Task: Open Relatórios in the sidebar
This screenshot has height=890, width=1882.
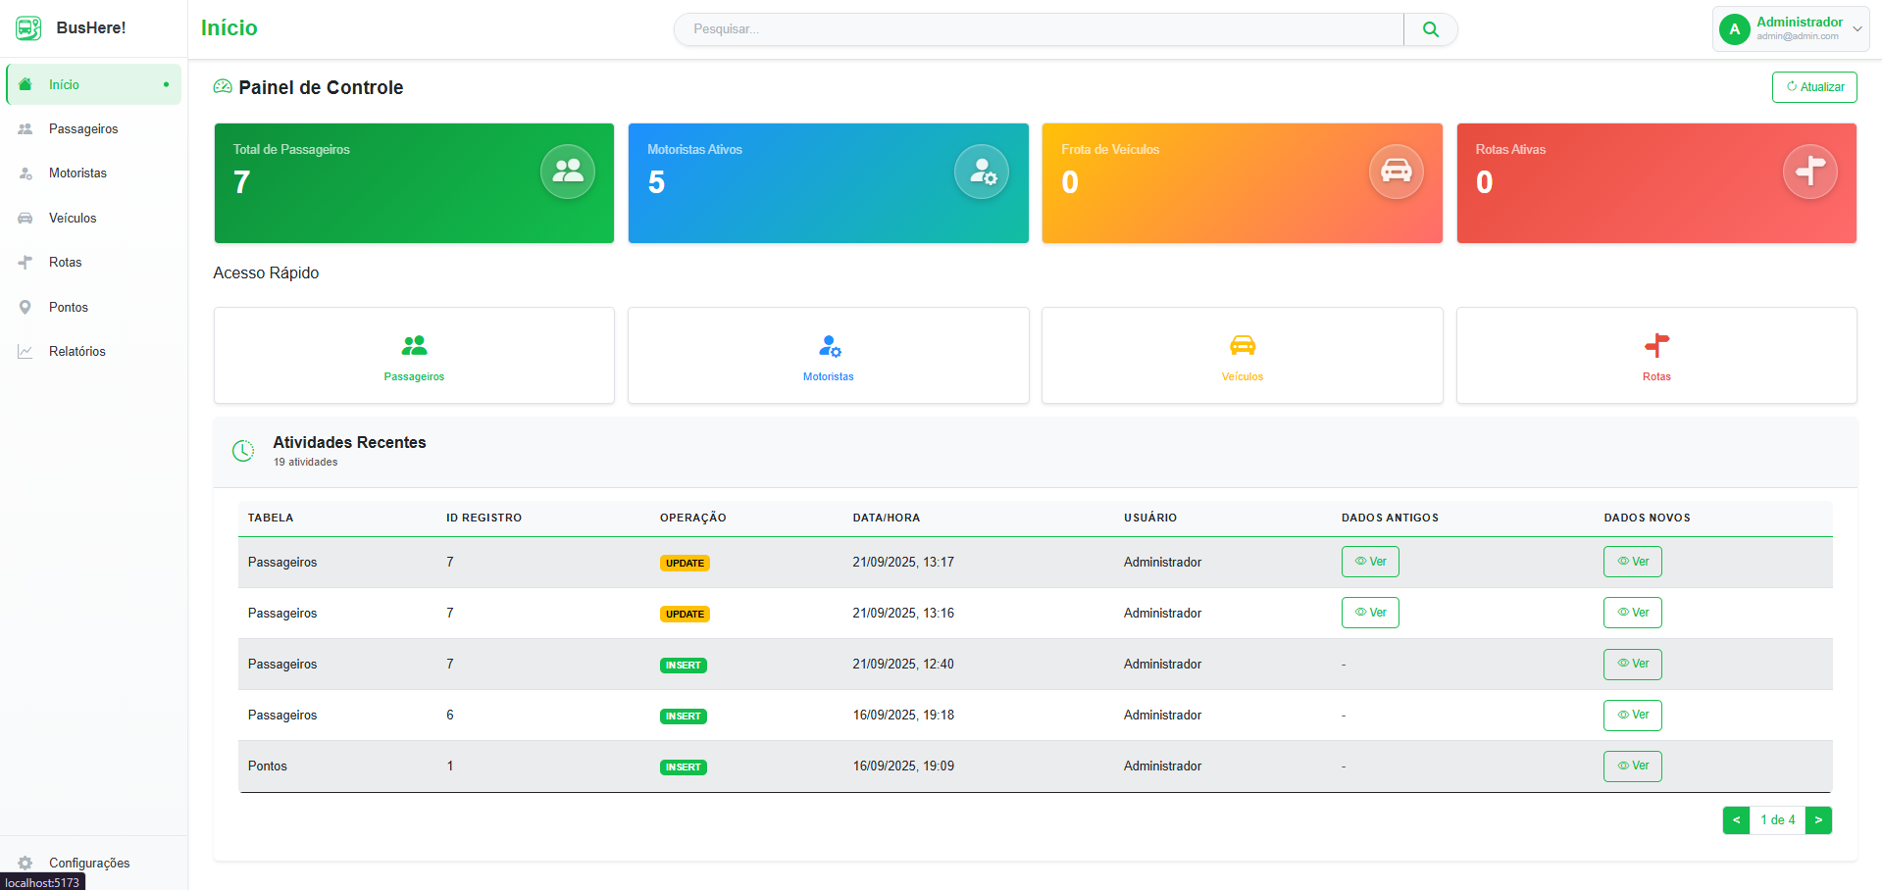Action: tap(76, 351)
